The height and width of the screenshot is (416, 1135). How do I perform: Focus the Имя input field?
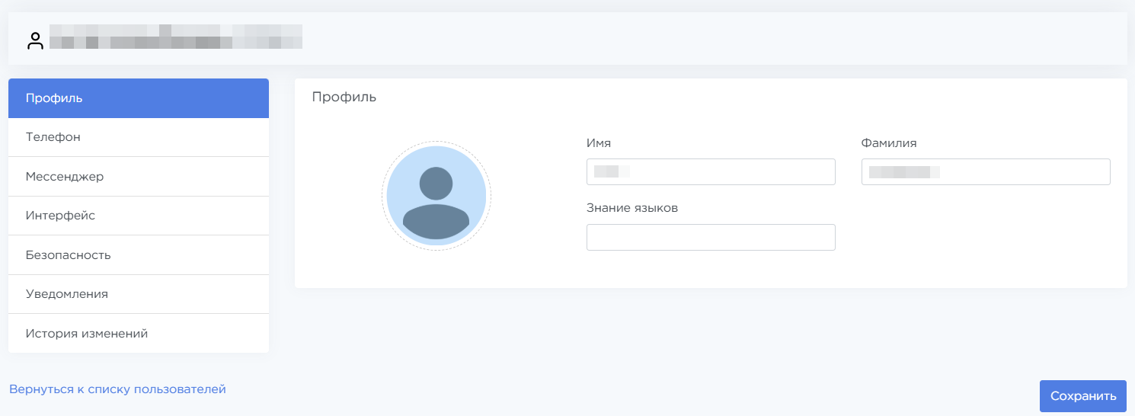point(710,172)
